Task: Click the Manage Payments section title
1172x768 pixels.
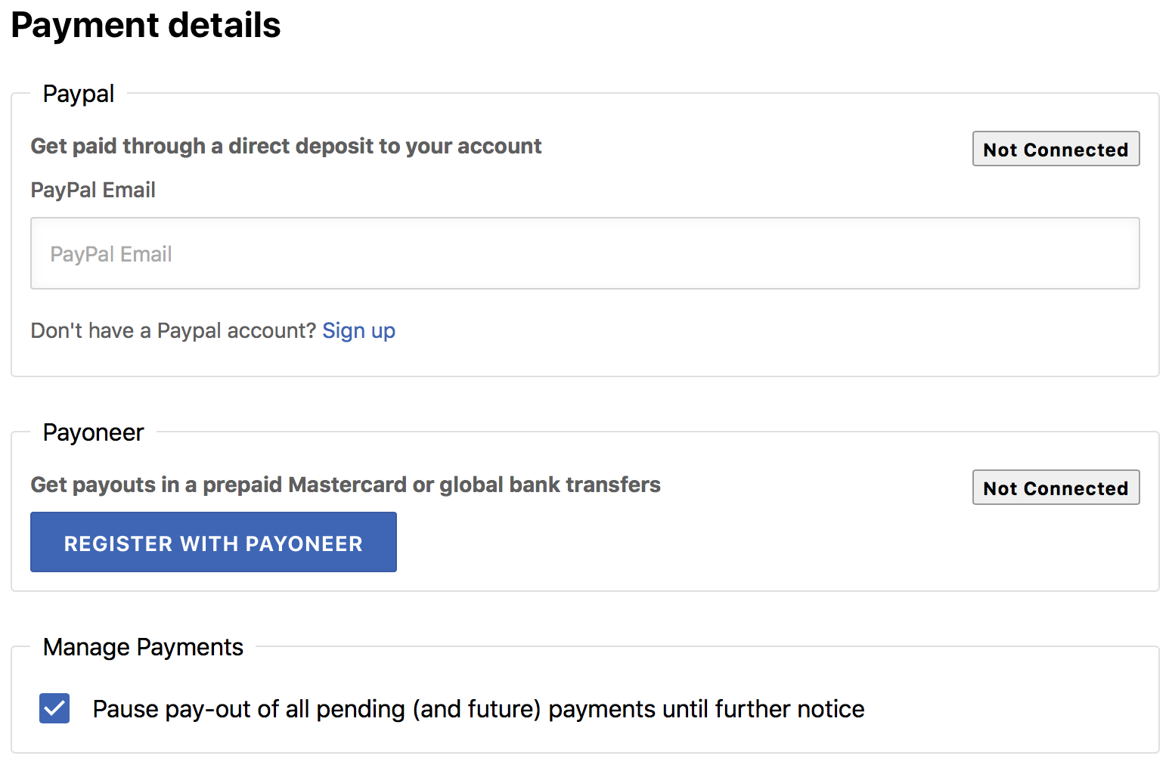Action: [x=143, y=647]
